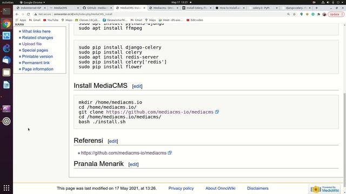Viewport: 346px width, 194px height.
Task: Open Special pages link
Action: point(35,50)
